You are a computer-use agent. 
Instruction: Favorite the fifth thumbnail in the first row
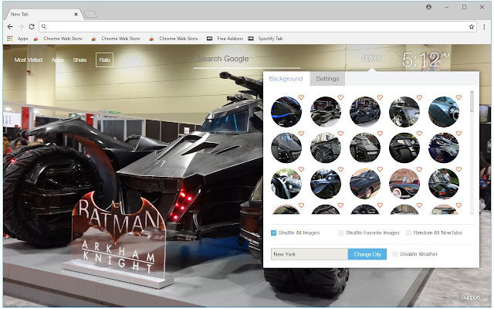(458, 97)
